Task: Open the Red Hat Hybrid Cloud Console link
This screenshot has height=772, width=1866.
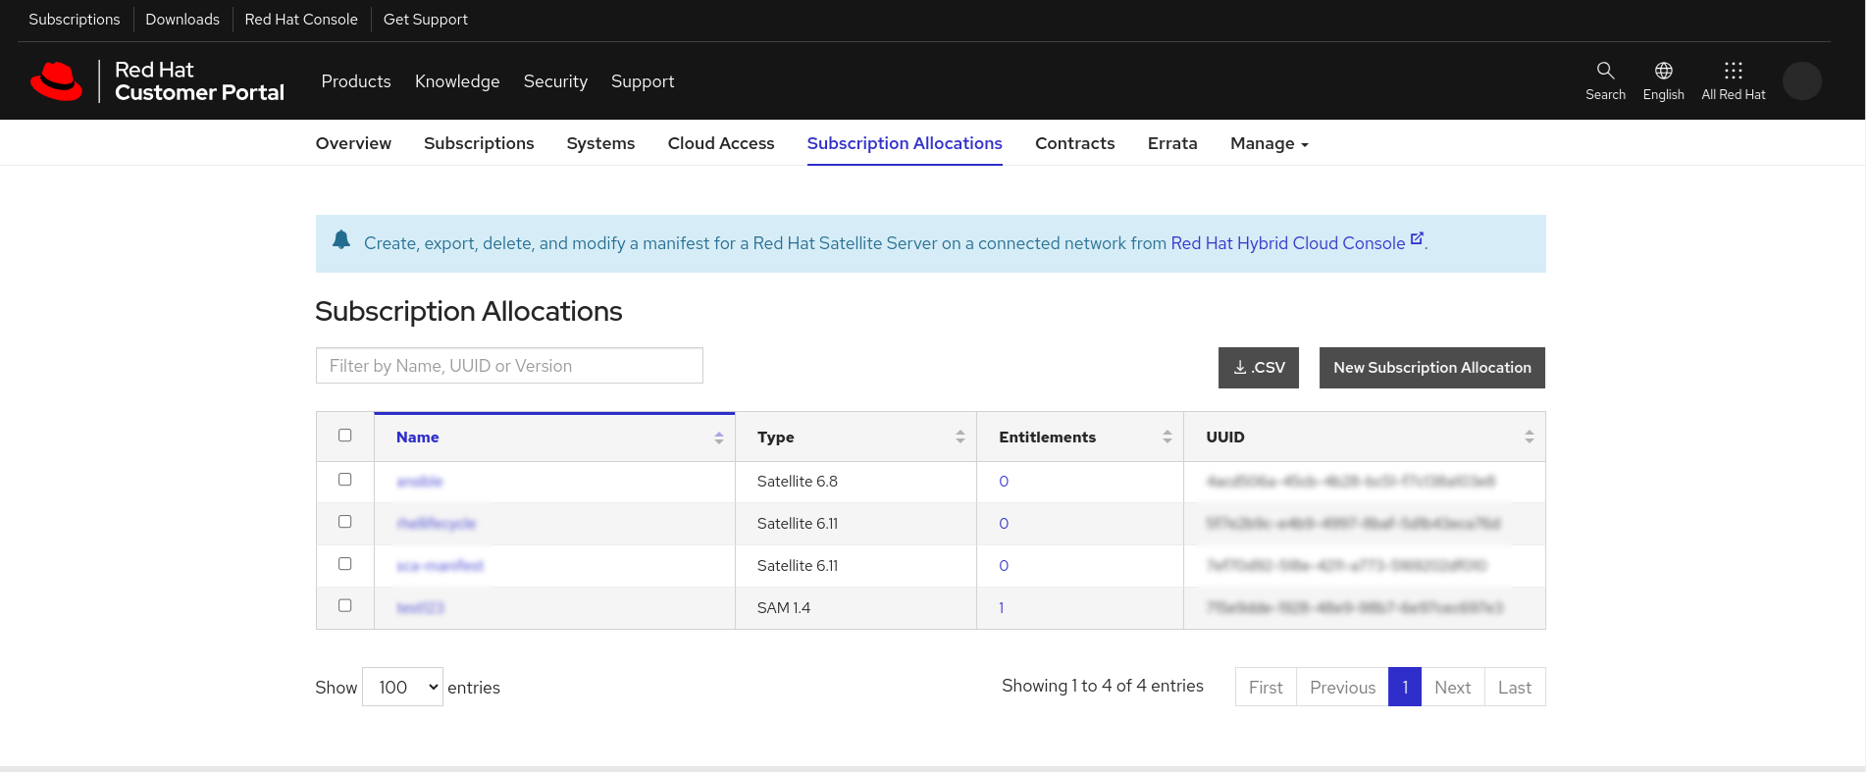Action: tap(1287, 243)
